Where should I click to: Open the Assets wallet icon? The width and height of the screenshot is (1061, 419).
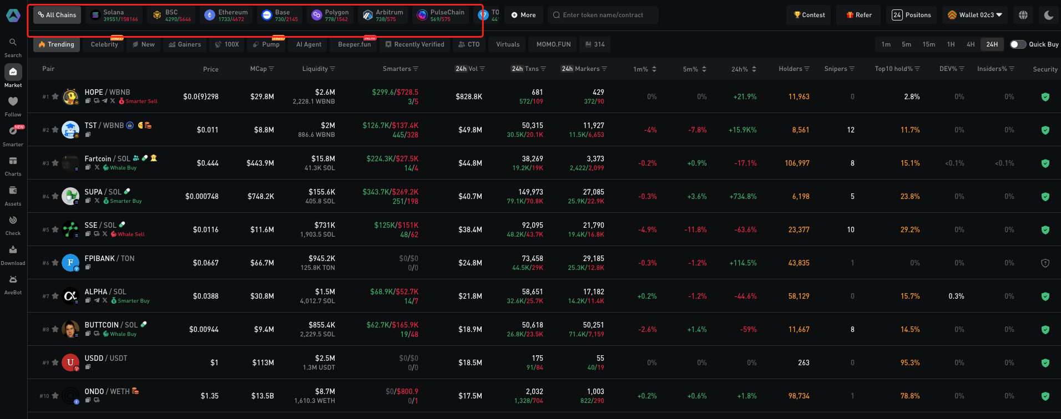(13, 191)
